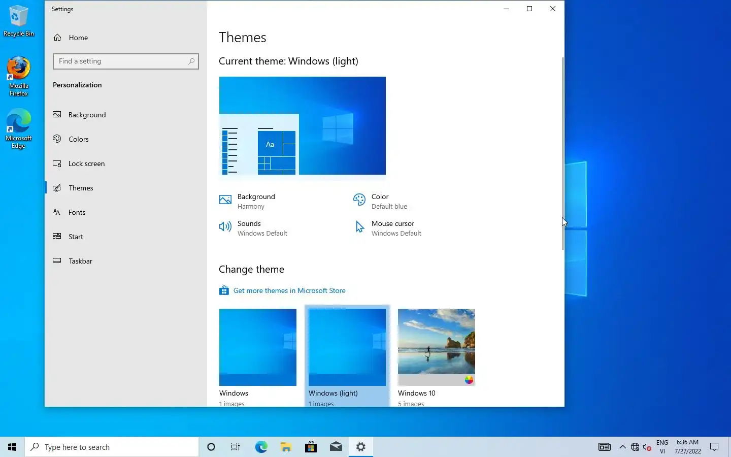Click the search magnifier in Find a setting

[191, 61]
